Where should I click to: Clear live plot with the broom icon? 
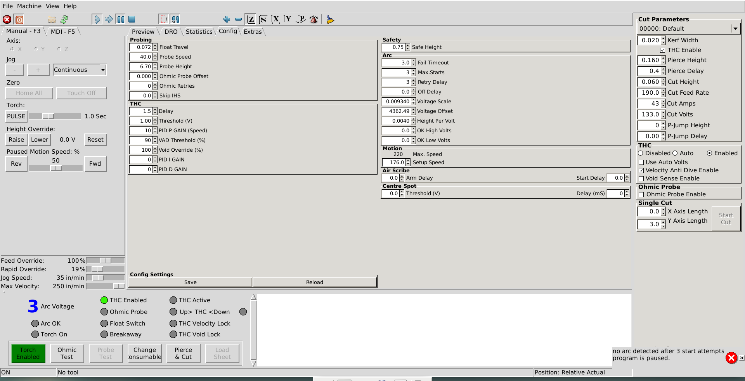coord(330,19)
